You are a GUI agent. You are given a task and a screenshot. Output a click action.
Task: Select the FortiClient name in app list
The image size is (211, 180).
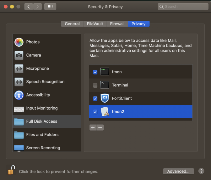(122, 98)
